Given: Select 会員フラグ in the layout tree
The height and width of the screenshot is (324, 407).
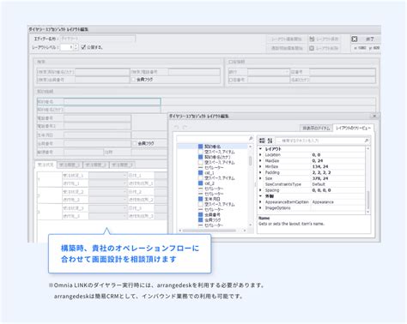Looking at the screenshot, I should (212, 219).
